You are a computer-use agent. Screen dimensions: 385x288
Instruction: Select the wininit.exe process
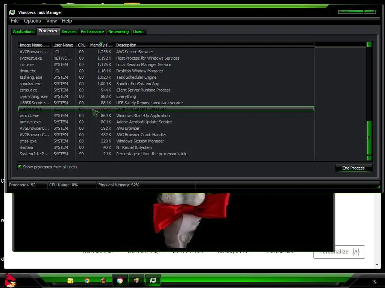(166, 115)
